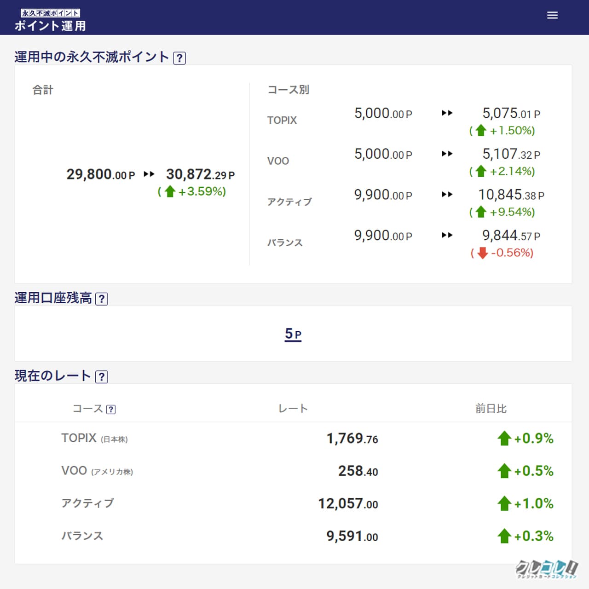Click help icon next to コース column header
The width and height of the screenshot is (589, 589).
click(x=111, y=410)
